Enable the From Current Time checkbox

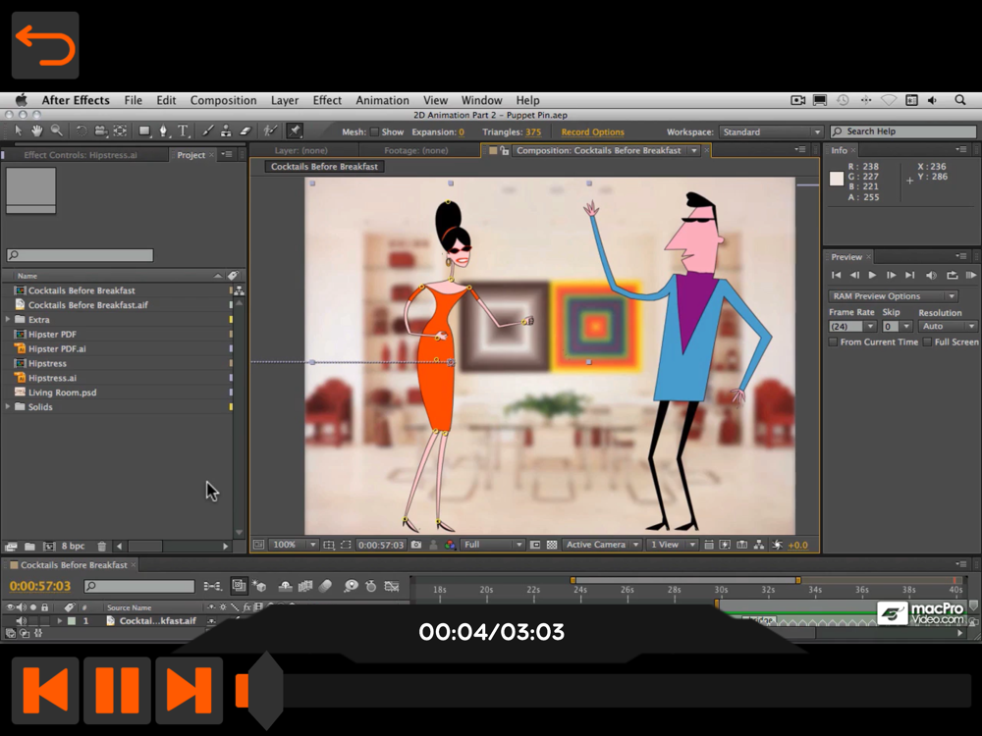(833, 342)
